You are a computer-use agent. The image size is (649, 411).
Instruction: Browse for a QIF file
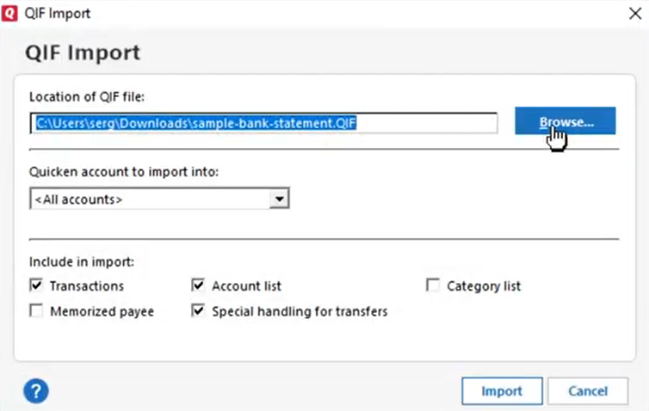565,121
